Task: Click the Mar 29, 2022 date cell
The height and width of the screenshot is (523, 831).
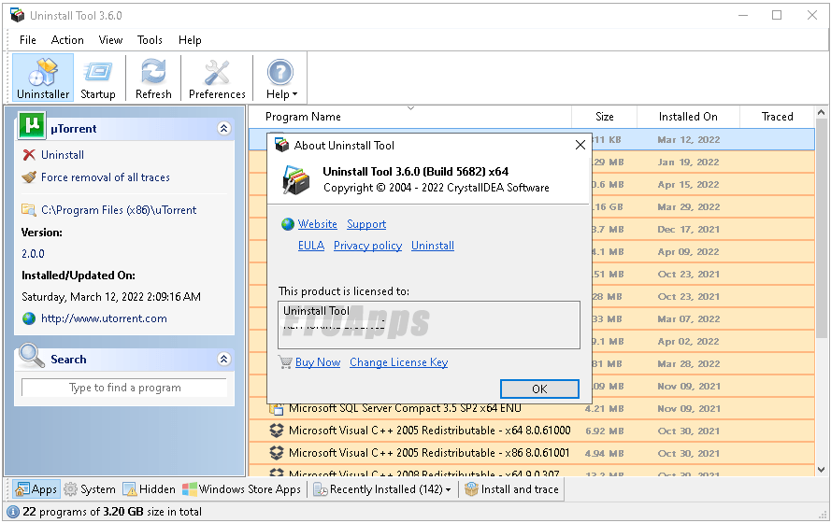Action: click(688, 207)
